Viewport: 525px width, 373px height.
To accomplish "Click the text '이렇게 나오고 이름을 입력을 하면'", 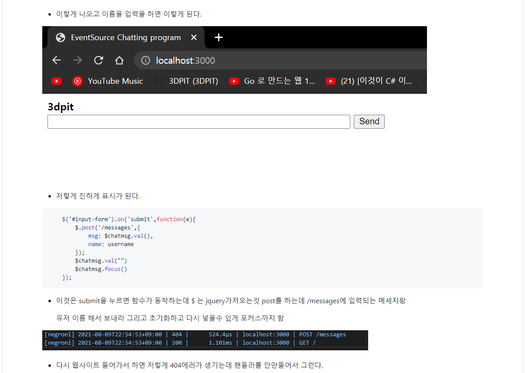I will (109, 14).
